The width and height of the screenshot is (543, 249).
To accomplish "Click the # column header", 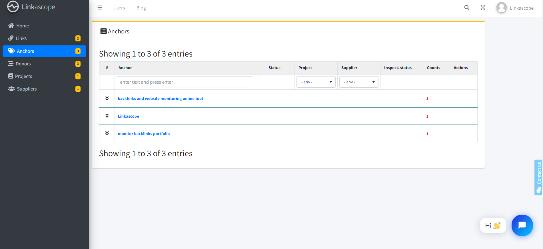I will pyautogui.click(x=107, y=68).
